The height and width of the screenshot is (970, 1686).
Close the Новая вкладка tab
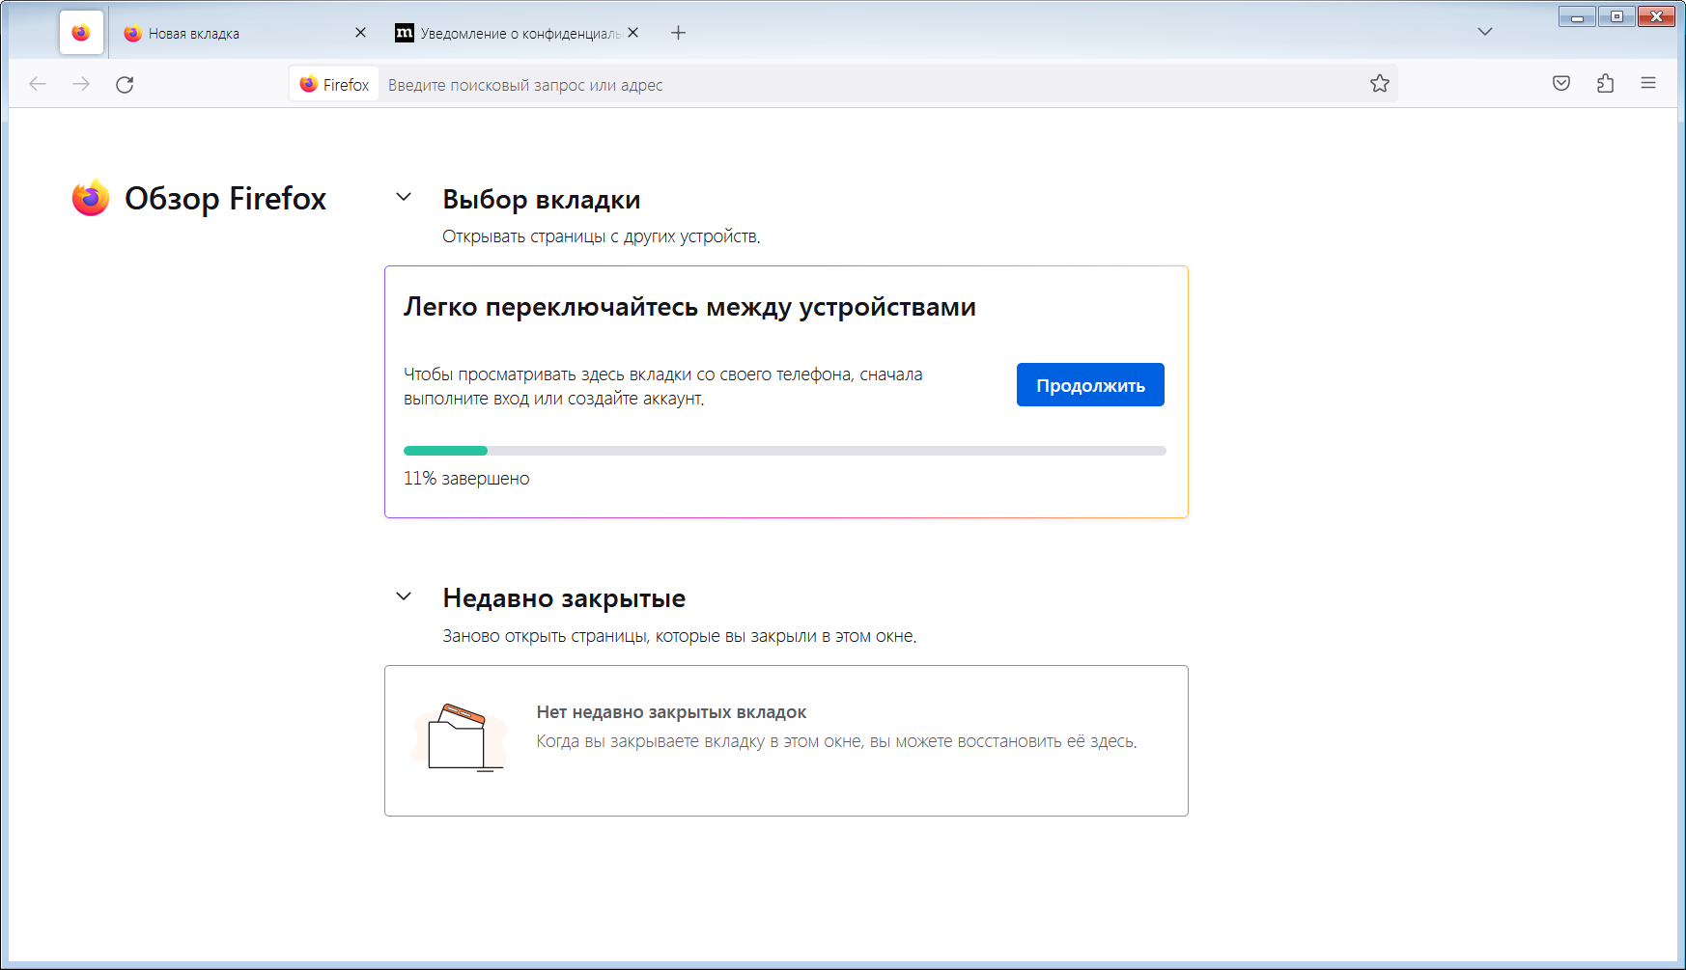[360, 33]
